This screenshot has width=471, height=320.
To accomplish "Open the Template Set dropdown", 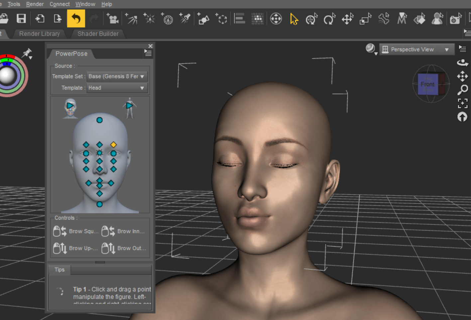I will click(x=117, y=76).
